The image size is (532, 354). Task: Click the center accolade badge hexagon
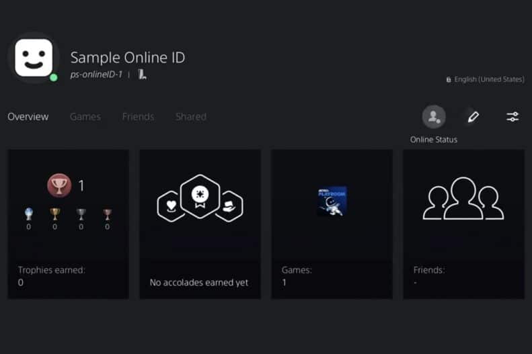click(200, 197)
